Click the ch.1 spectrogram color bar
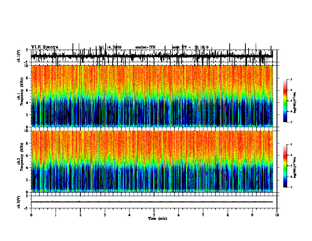 pos(285,101)
